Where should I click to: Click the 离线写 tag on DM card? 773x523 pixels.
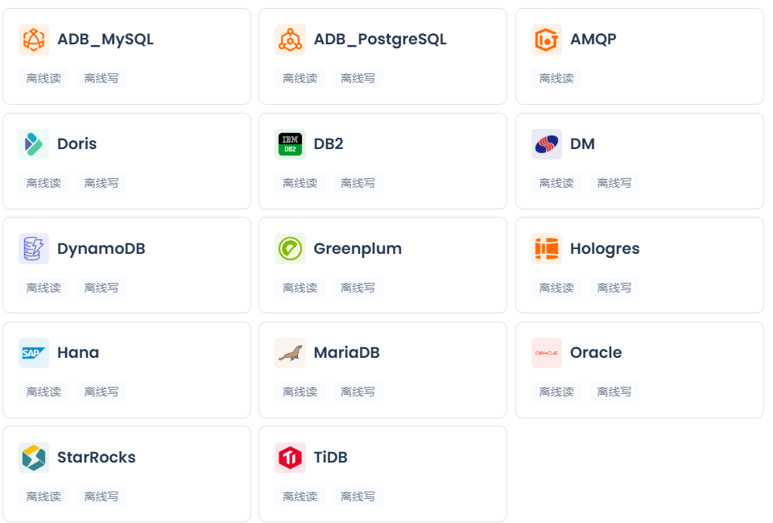[614, 183]
